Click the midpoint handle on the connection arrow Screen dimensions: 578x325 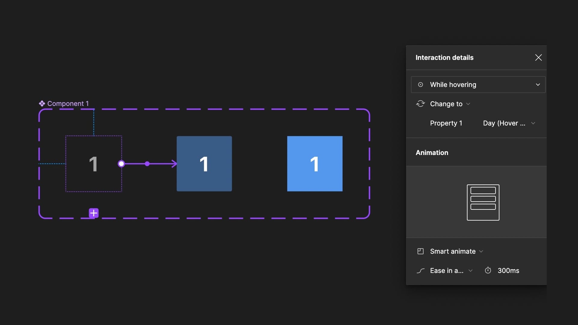pos(147,164)
